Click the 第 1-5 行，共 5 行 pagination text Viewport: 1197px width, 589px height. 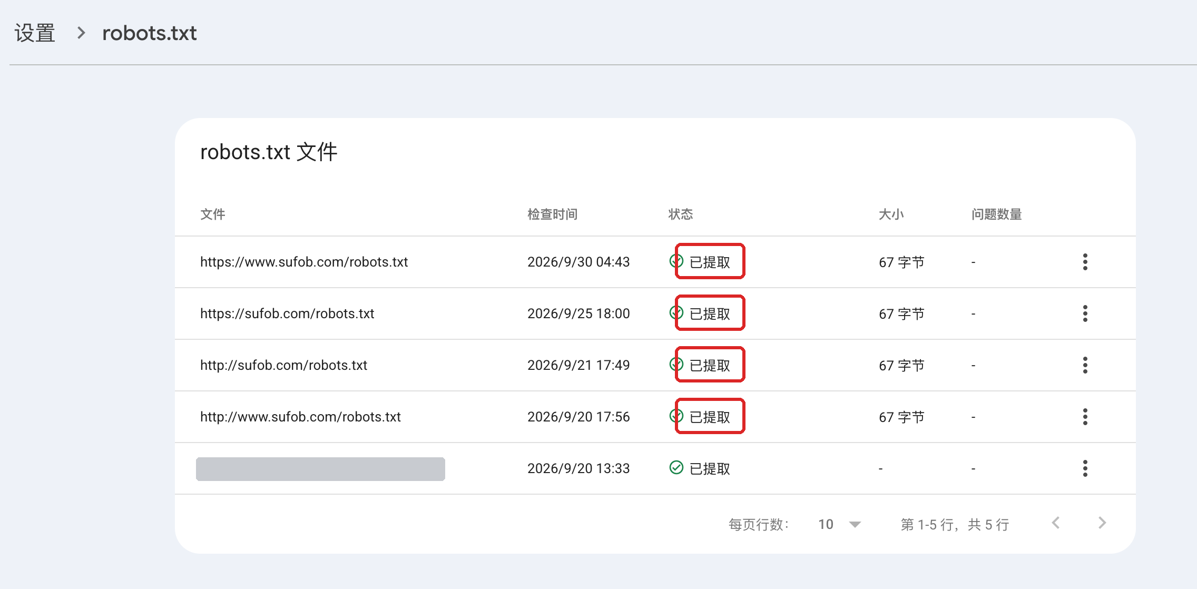point(955,525)
